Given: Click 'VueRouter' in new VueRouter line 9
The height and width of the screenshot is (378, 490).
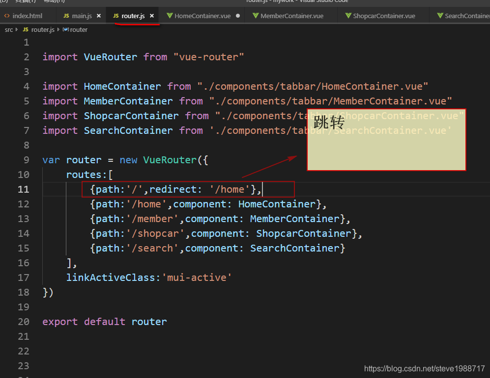Looking at the screenshot, I should point(170,160).
